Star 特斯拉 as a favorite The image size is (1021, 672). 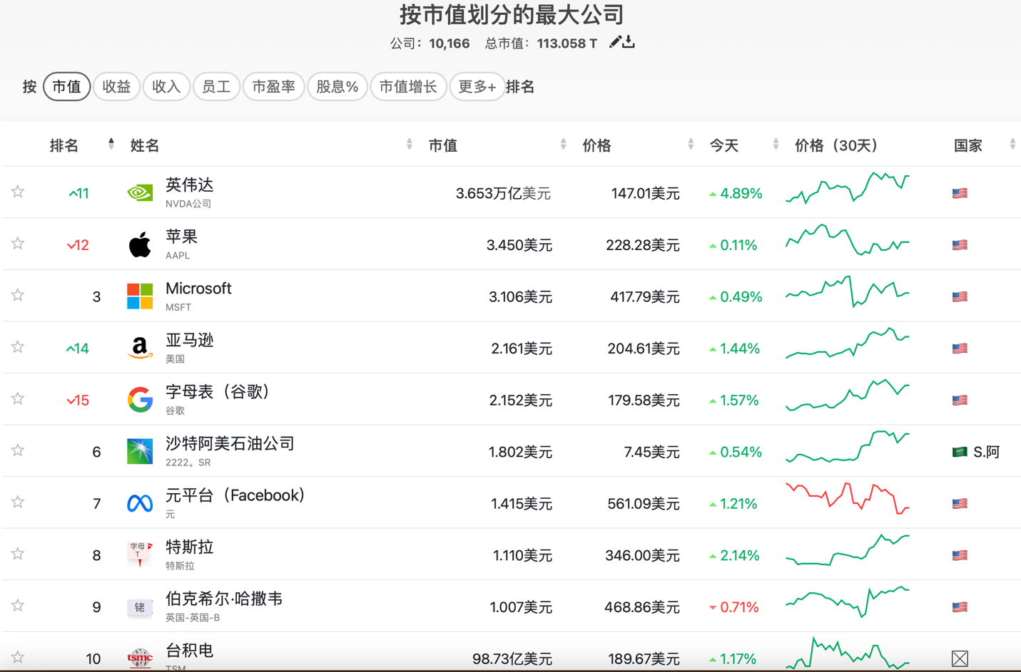point(18,554)
